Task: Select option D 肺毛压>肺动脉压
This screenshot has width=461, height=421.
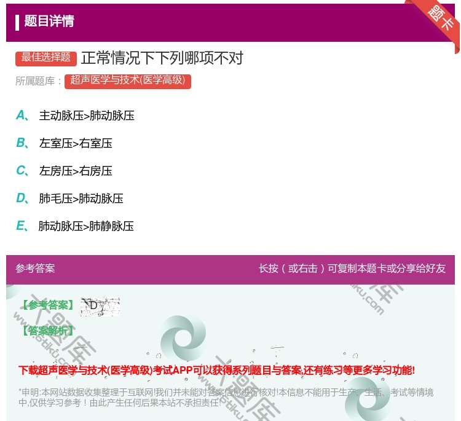Action: 69,199
